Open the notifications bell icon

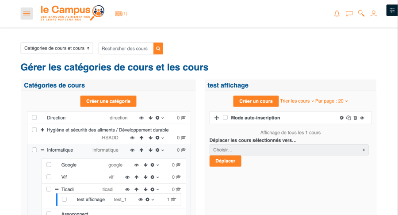tap(337, 14)
